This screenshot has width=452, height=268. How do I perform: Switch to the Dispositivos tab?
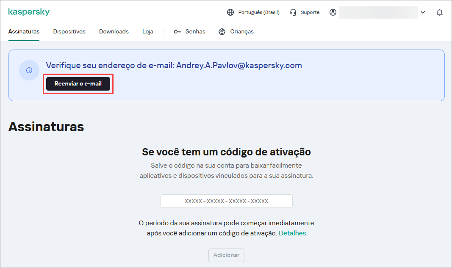click(69, 31)
